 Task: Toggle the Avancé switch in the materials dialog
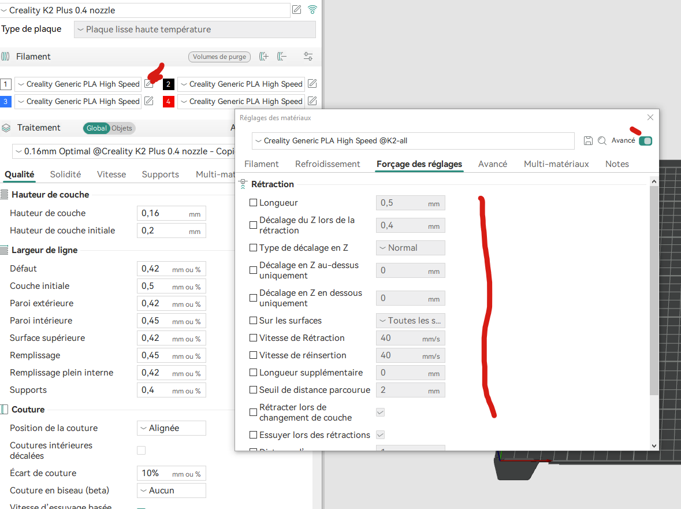tap(645, 141)
